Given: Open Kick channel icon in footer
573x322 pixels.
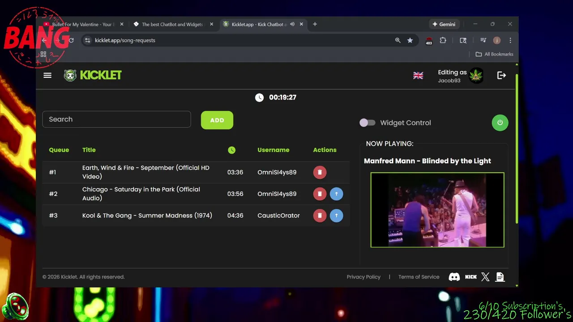Looking at the screenshot, I should (471, 277).
